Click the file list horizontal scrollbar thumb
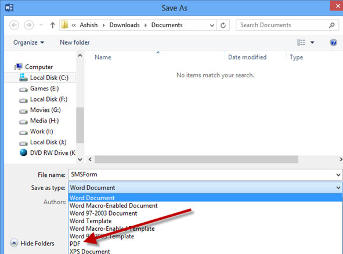The image size is (343, 254). 196,159
